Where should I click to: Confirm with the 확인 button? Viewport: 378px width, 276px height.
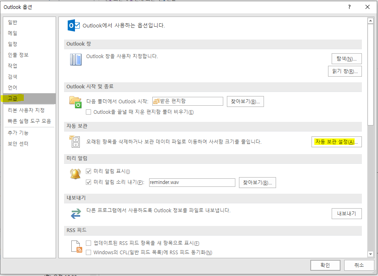click(325, 265)
